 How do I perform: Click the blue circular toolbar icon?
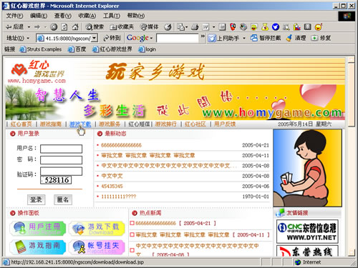276,27
